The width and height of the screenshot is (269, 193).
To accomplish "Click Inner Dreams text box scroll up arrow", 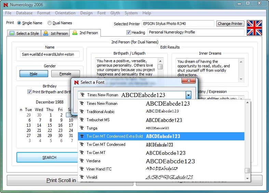I will tap(241, 62).
